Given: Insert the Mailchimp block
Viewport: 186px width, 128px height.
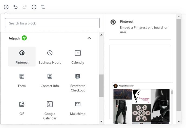Looking at the screenshot, I should (x=78, y=109).
